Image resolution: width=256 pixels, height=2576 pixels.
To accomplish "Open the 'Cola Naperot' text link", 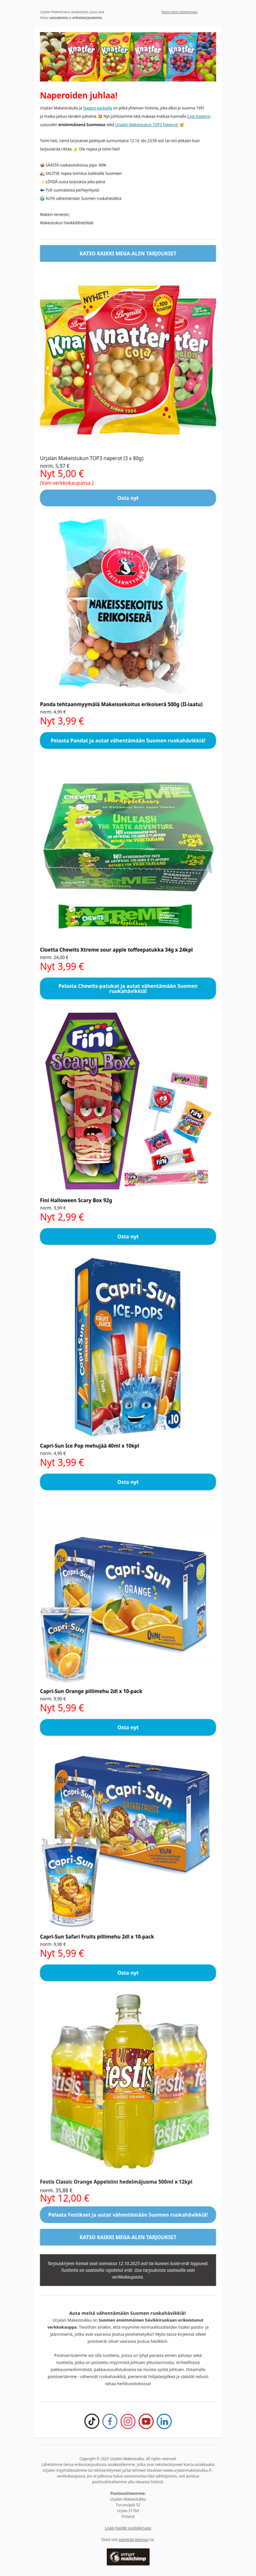I will click(198, 117).
